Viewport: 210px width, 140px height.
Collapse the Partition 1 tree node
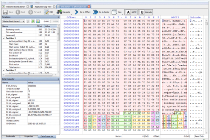pyautogui.click(x=4, y=38)
